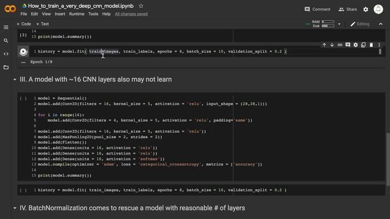Collapse section III CNN layers heading
390x219 pixels.
tap(15, 80)
